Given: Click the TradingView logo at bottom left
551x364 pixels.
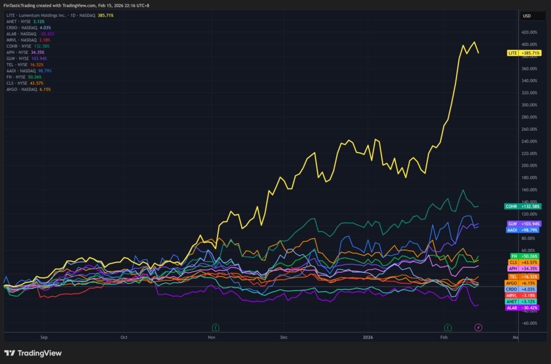Looking at the screenshot, I should (33, 353).
